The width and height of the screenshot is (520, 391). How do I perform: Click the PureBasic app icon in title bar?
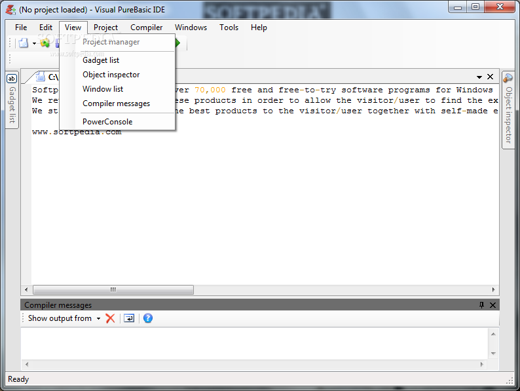(11, 10)
